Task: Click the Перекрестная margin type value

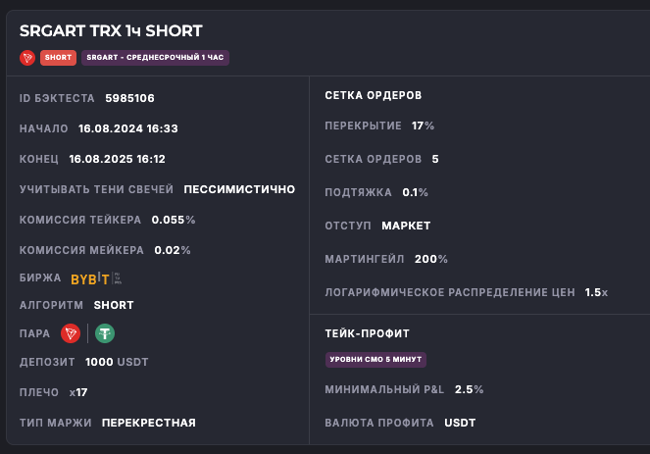Action: click(x=148, y=423)
